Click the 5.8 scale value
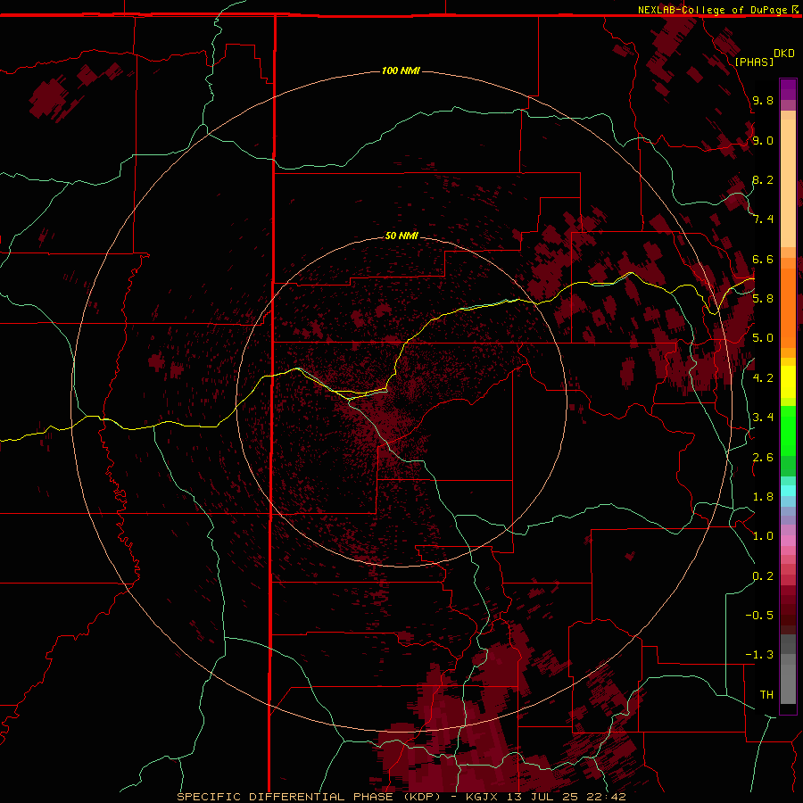This screenshot has height=803, width=803. [x=763, y=298]
